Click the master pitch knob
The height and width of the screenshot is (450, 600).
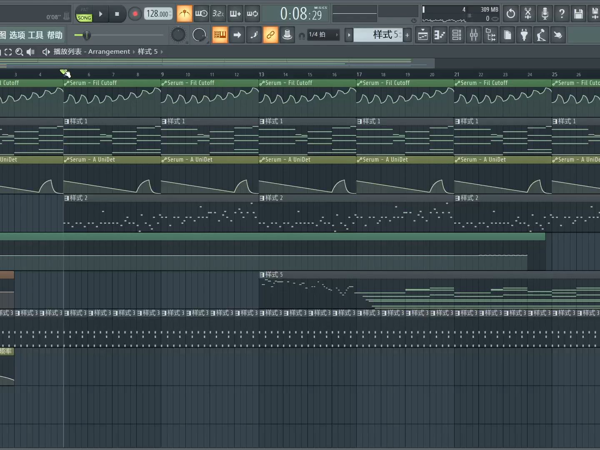[178, 35]
